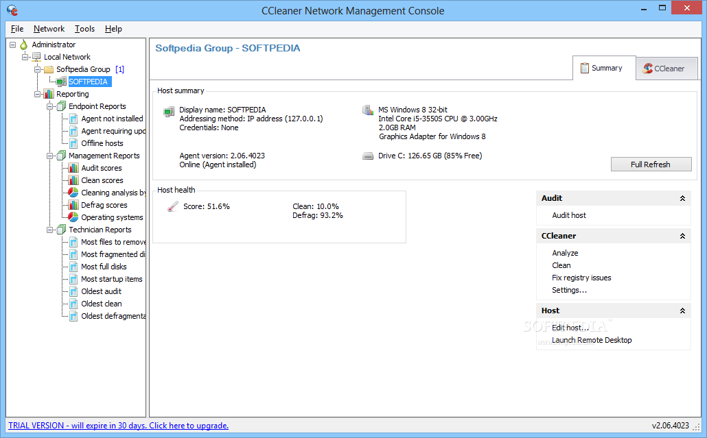Click the Most files to remove report icon

73,242
